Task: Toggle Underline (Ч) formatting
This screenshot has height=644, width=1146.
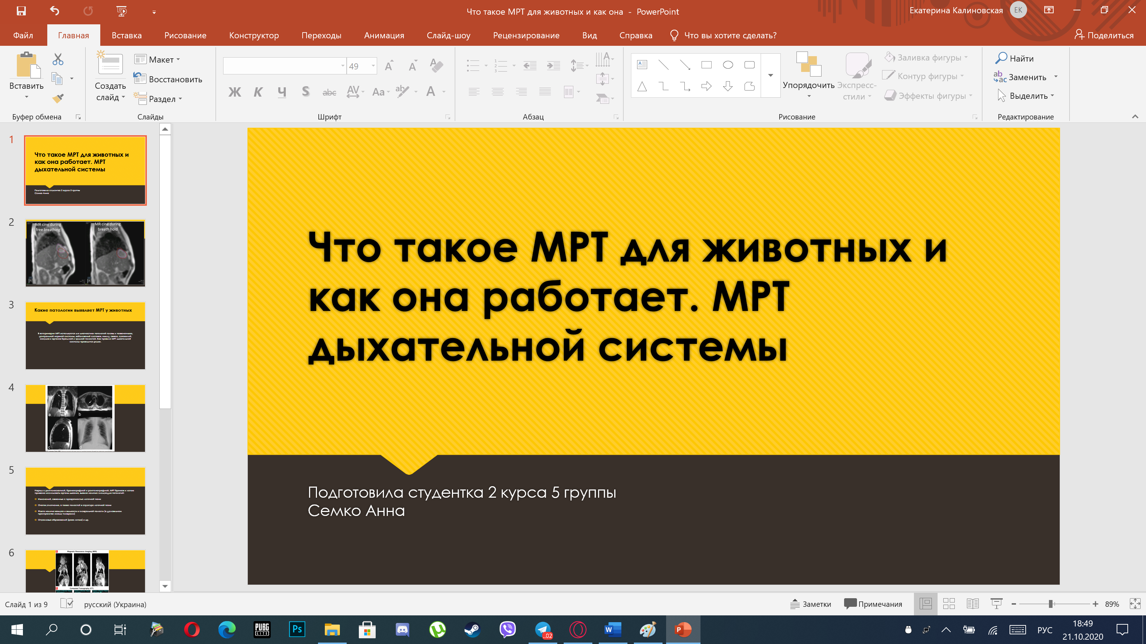Action: pos(281,92)
